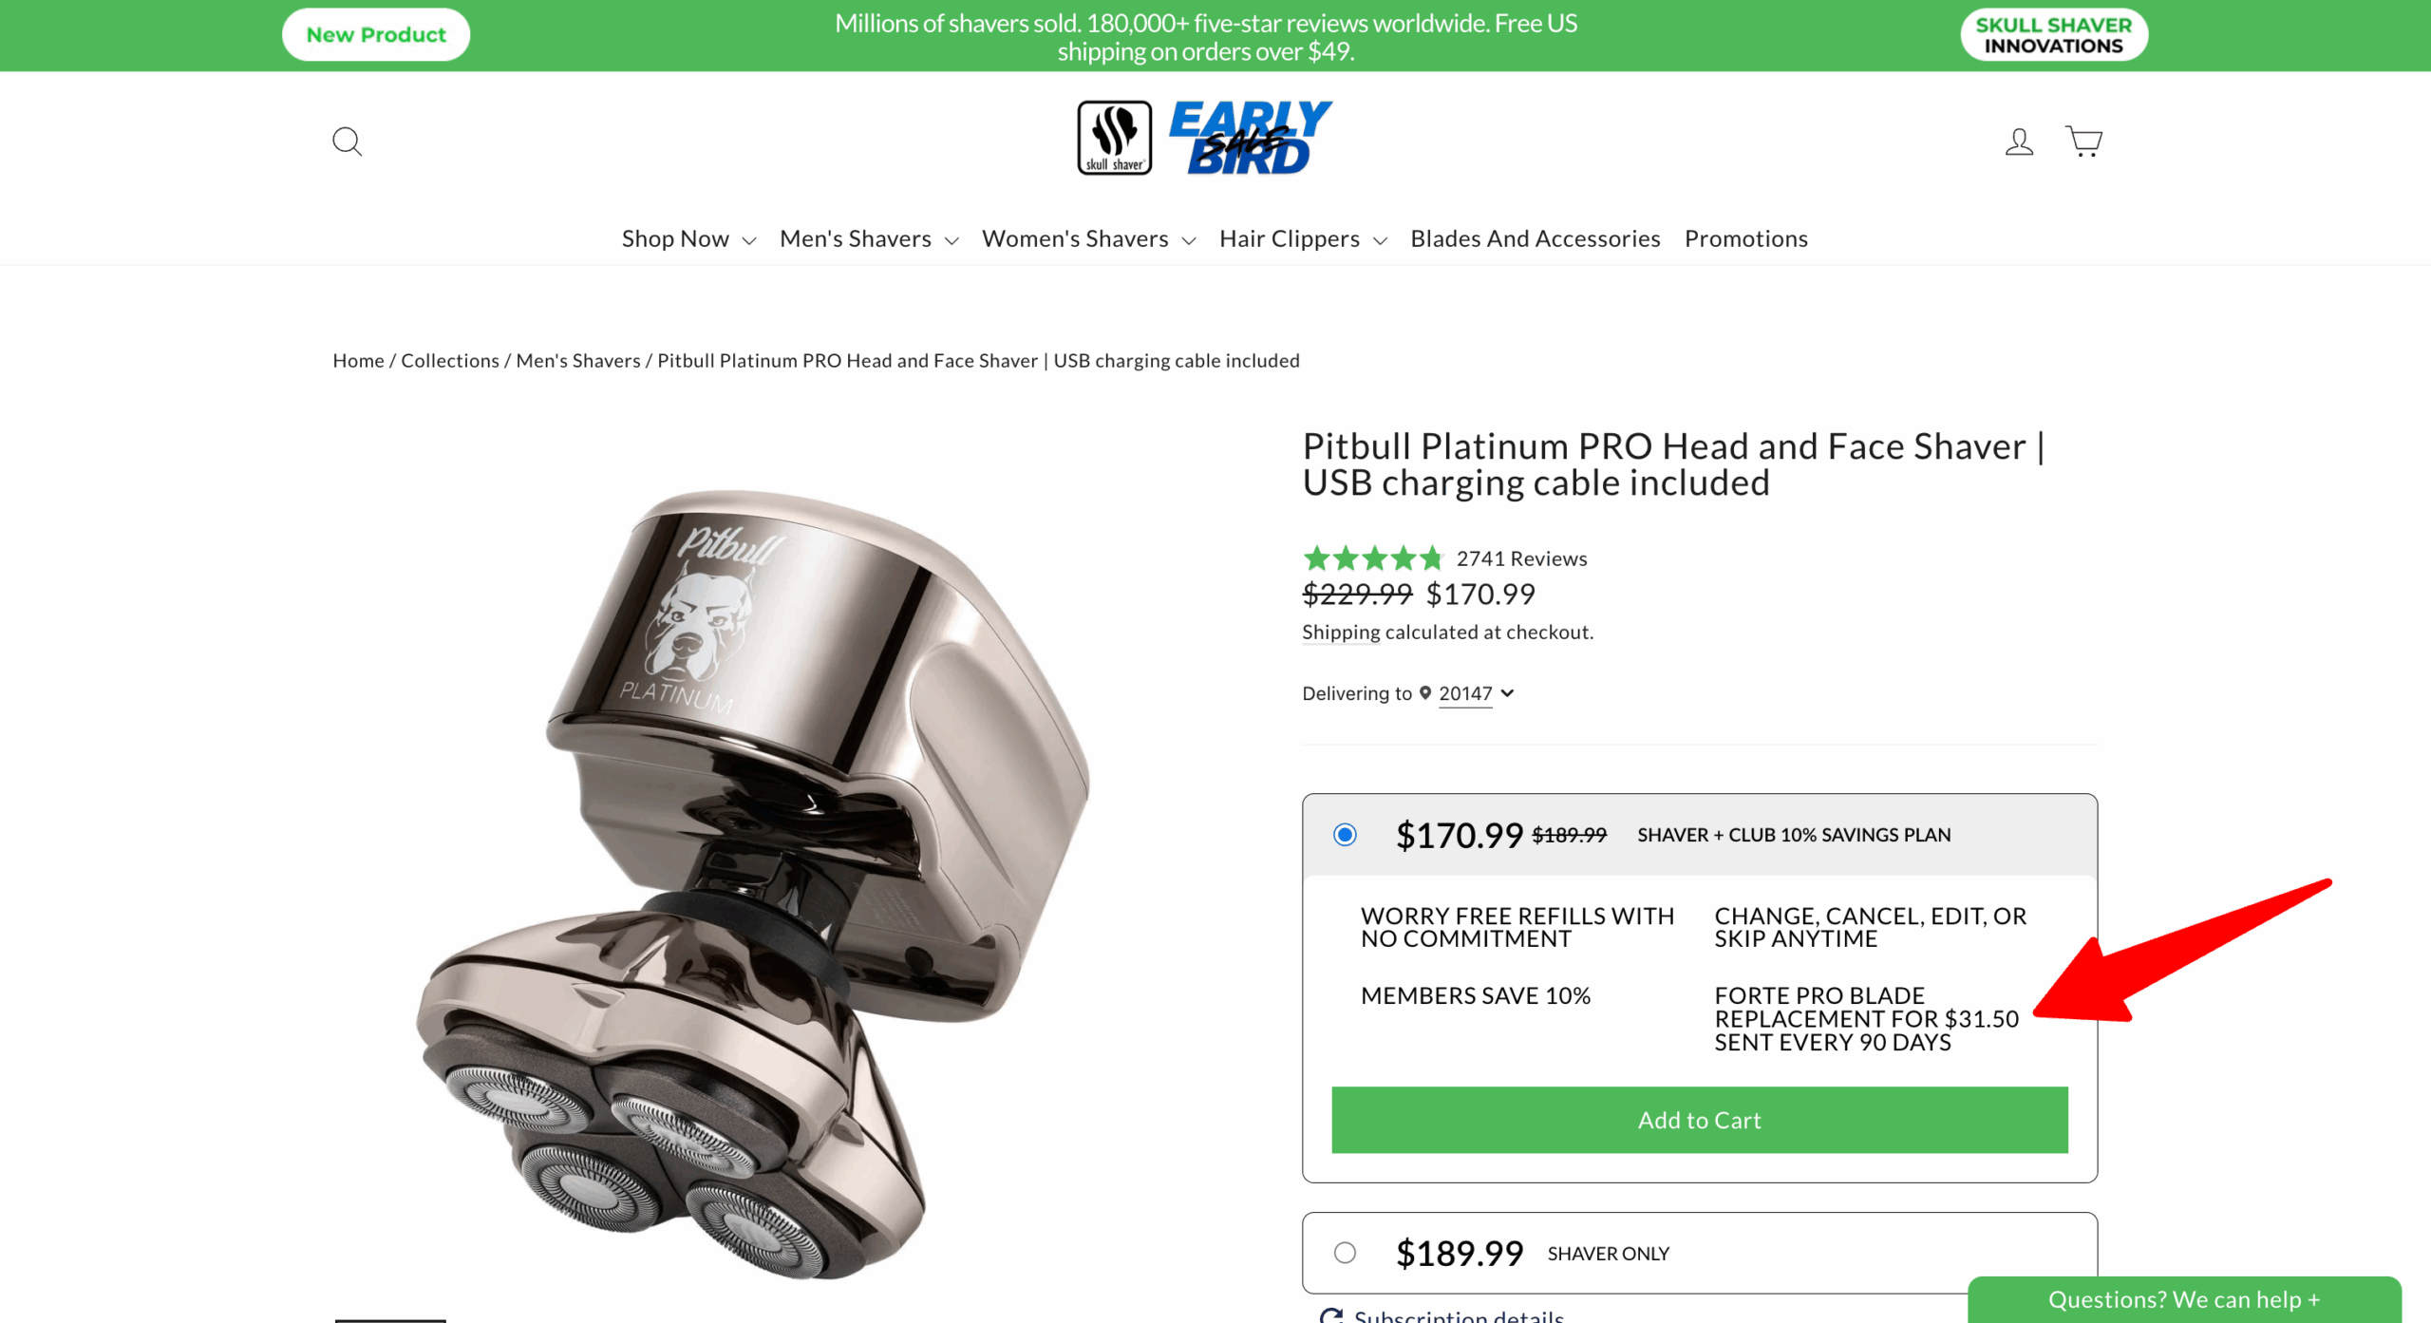
Task: Click the Skull Shaver logo
Action: click(1115, 138)
